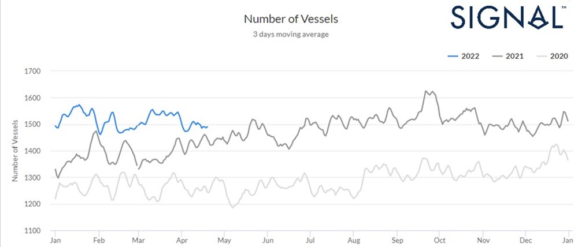Select the May x-axis label
578x247 pixels.
225,239
